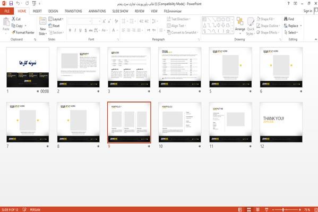Click the Clear Formatting icon
Viewport: 318px width, 212px height.
click(116, 21)
